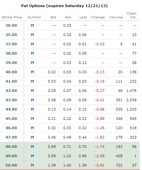This screenshot has height=170, width=142.
Task: Click the Strike Price column header
Action: [x=12, y=17]
